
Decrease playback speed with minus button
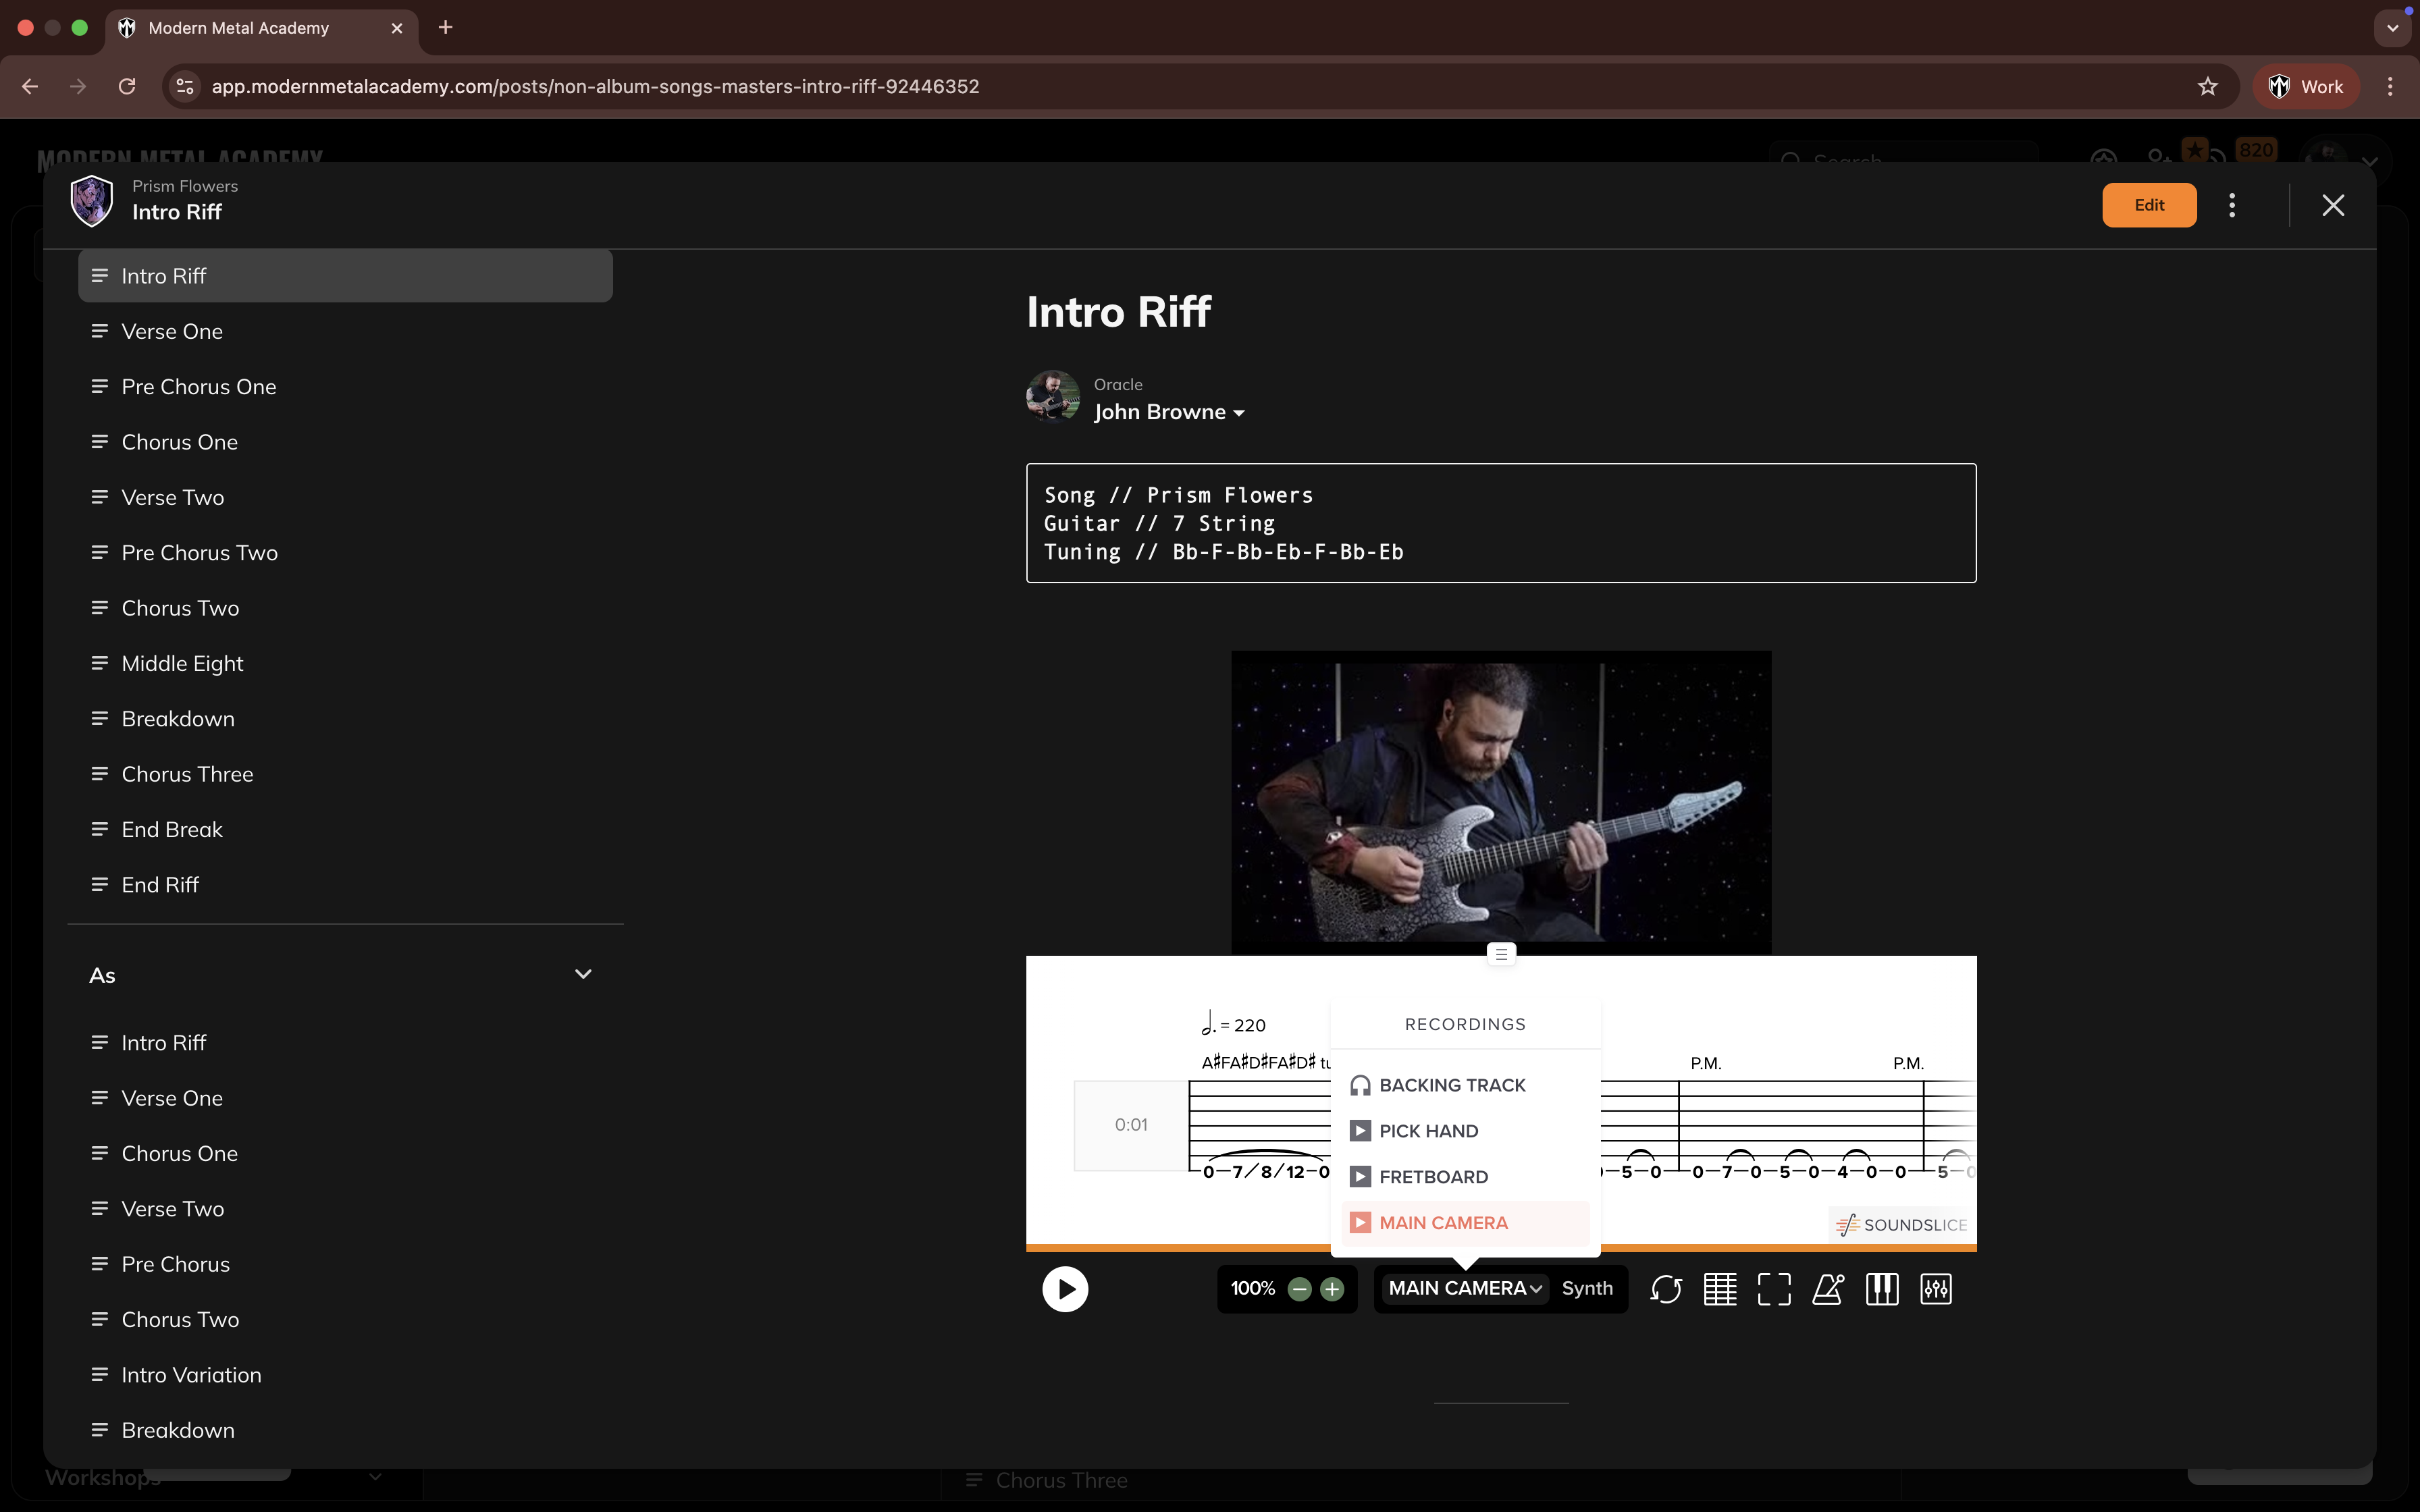1299,1289
